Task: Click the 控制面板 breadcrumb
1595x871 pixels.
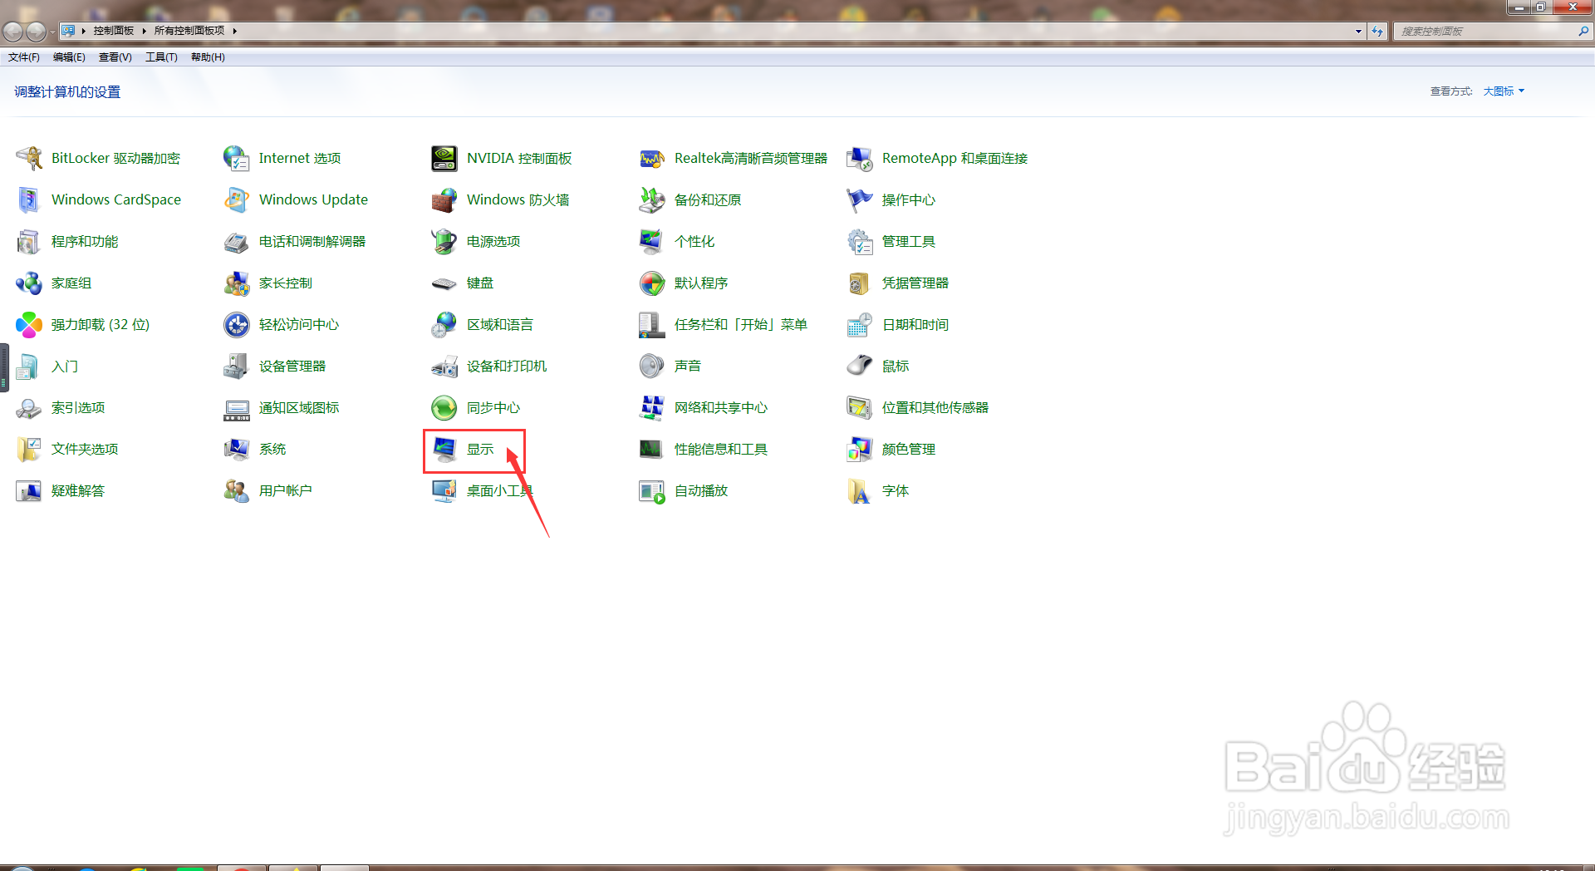Action: point(114,31)
